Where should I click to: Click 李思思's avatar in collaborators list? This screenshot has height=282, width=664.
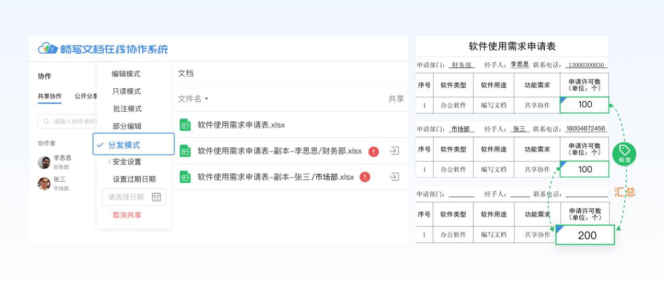(44, 162)
